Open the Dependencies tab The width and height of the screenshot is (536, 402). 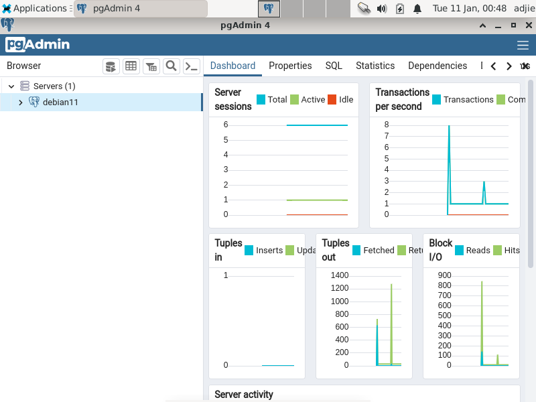tap(438, 66)
